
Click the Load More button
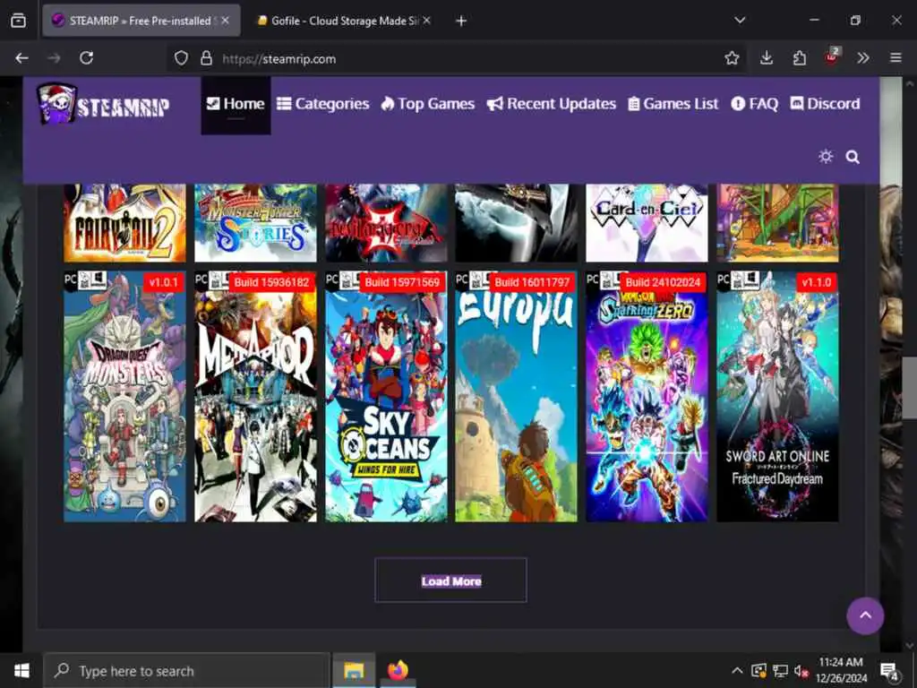(451, 580)
